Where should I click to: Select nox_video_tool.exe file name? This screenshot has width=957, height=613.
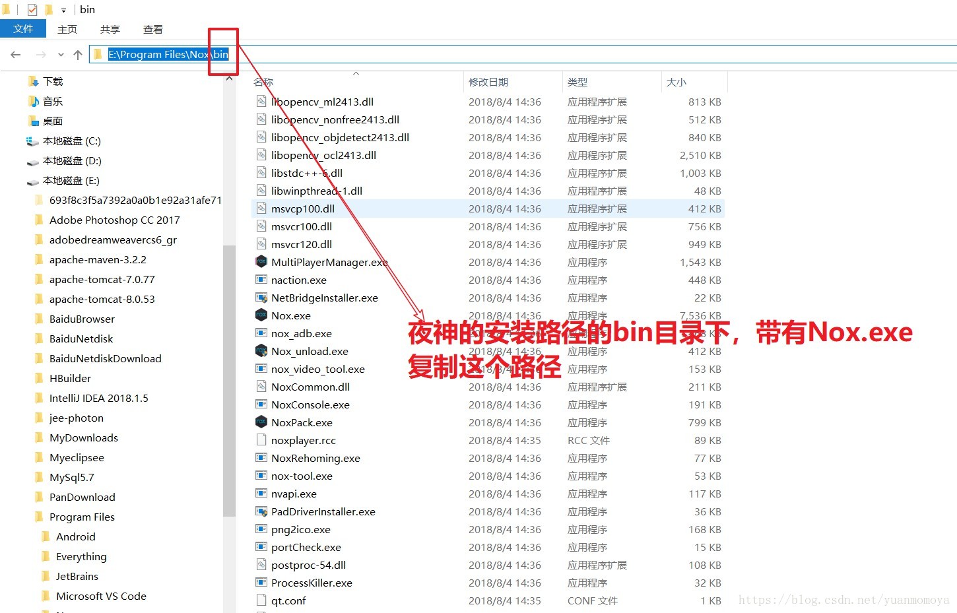317,369
